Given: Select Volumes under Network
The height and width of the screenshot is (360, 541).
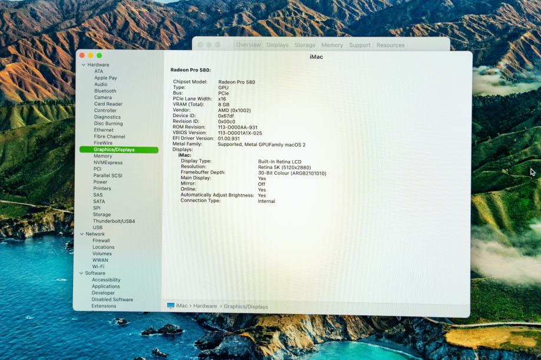Looking at the screenshot, I should pos(102,254).
